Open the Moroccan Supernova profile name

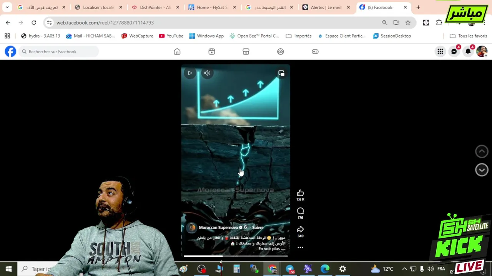point(218,227)
